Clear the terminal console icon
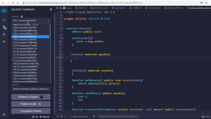This screenshot has height=119, width=211. click(61, 116)
